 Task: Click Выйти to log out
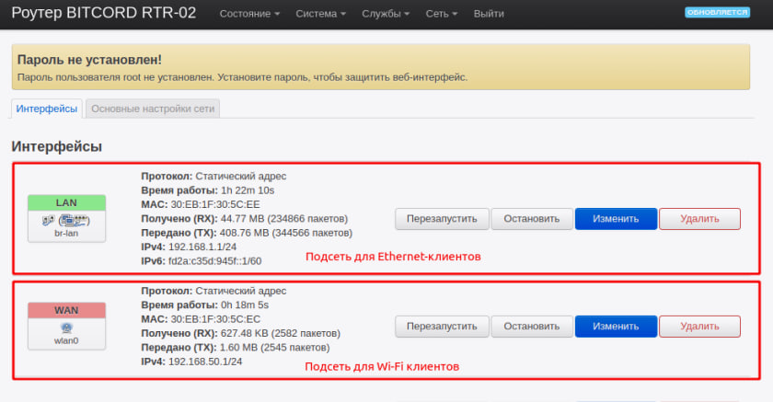(x=488, y=14)
